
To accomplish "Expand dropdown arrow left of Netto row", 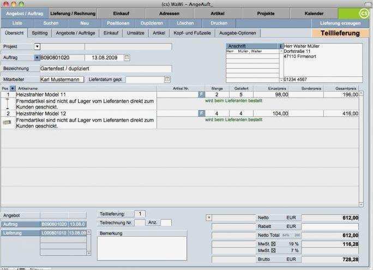I will pyautogui.click(x=209, y=218).
